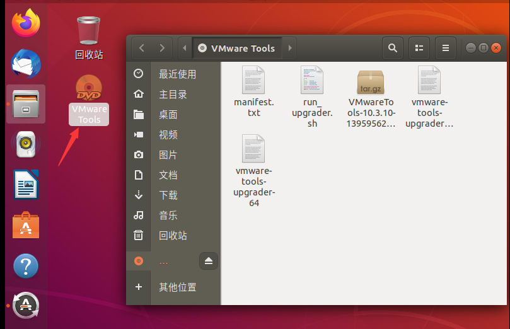Switch to list view
This screenshot has width=510, height=329.
(419, 48)
